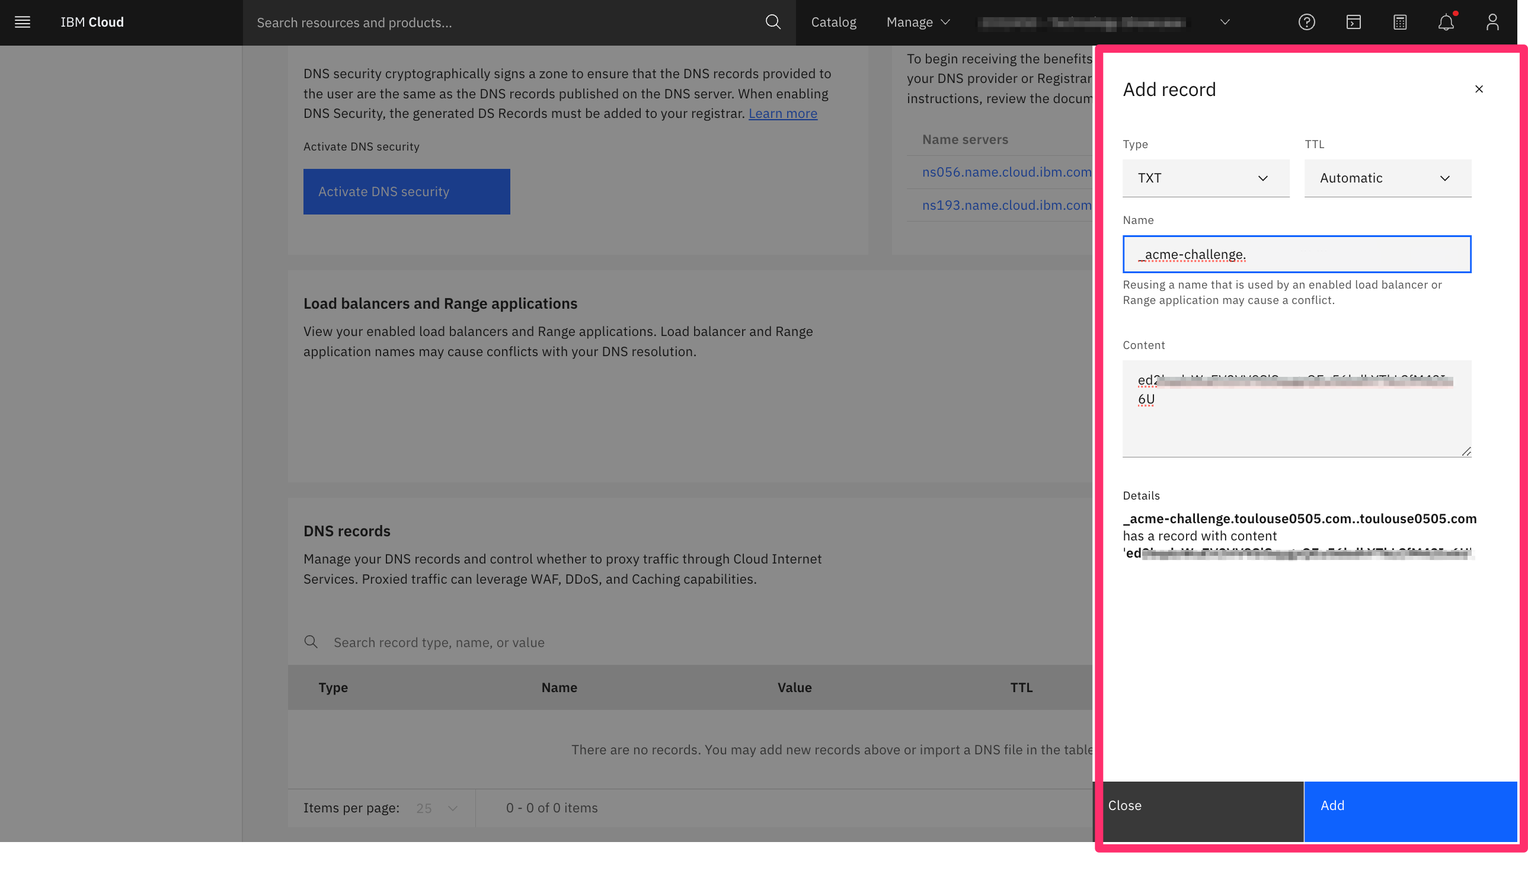The height and width of the screenshot is (877, 1528).
Task: View notifications bell icon
Action: click(x=1446, y=23)
